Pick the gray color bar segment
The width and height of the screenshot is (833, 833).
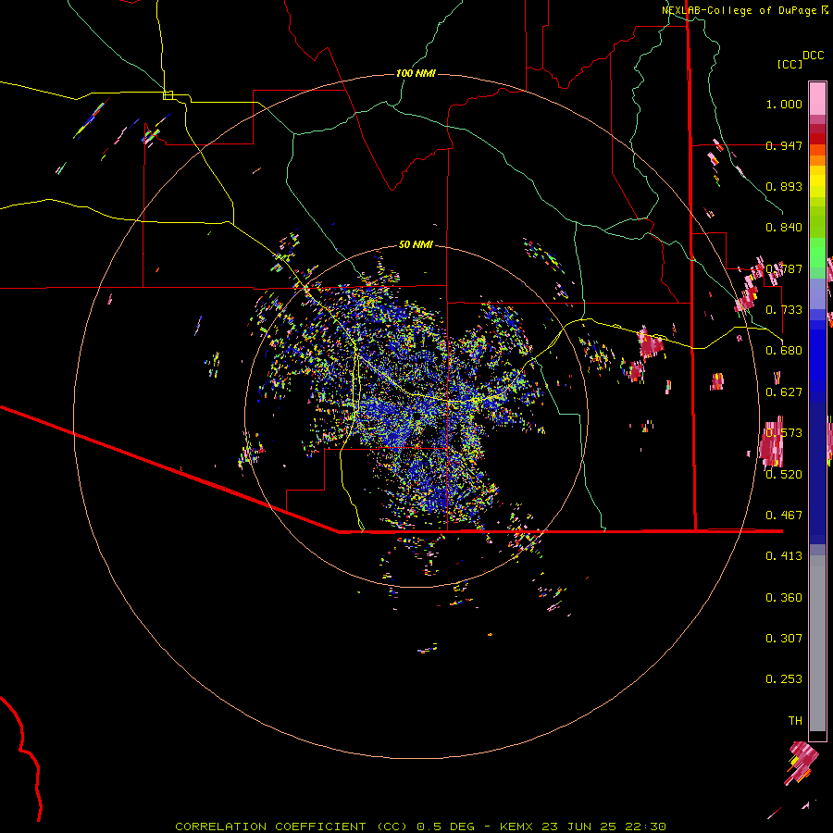(817, 643)
